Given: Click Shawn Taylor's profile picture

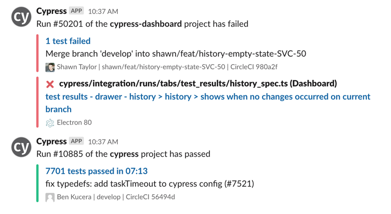Looking at the screenshot, I should pyautogui.click(x=50, y=67).
